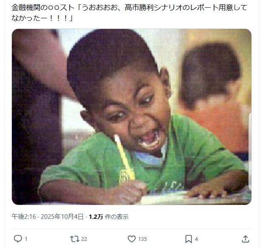265x249 pixels.
Task: Open the attached meme image
Action: click(x=132, y=117)
